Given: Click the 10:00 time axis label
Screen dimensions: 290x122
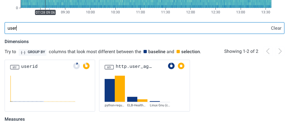Looking at the screenshot, I should (90, 12).
